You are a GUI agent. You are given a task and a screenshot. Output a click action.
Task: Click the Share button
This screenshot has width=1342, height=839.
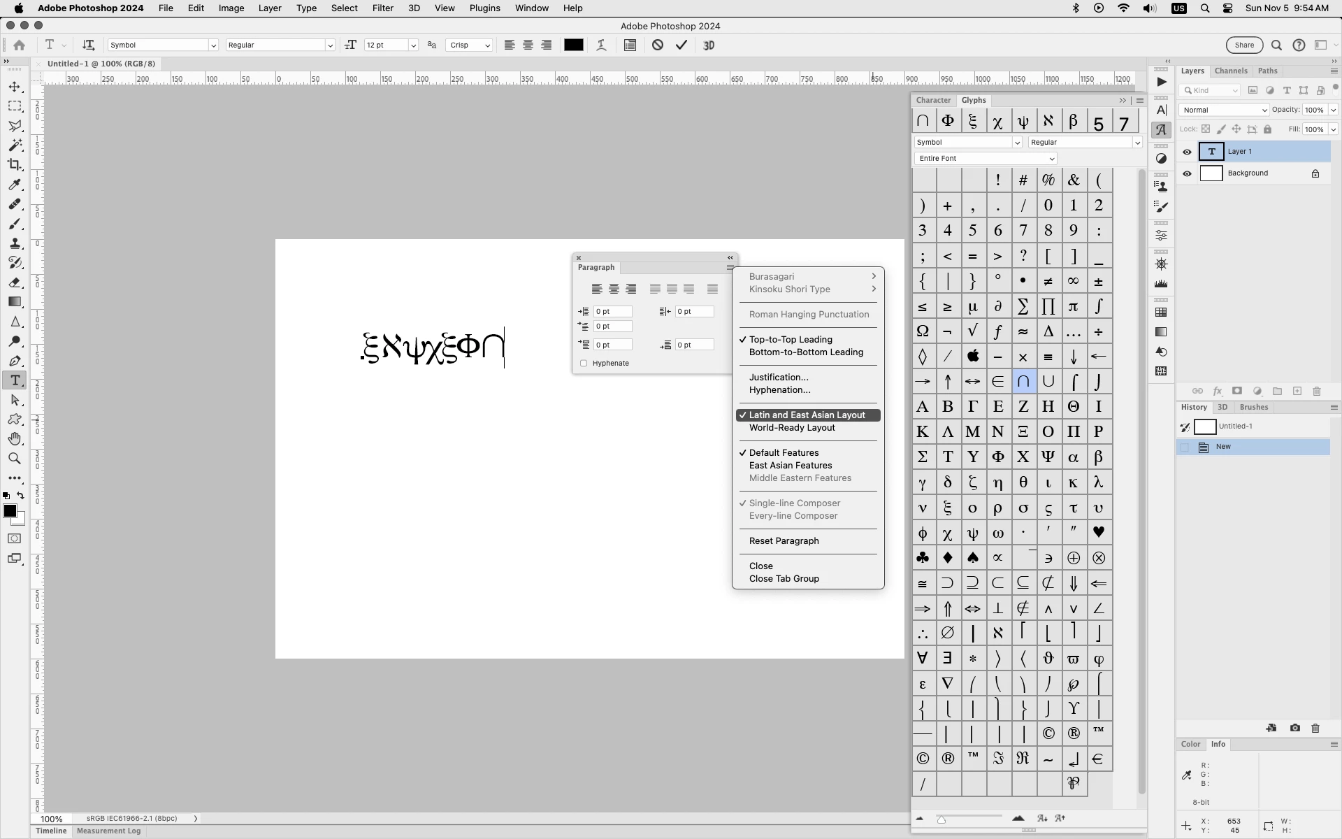[1244, 45]
